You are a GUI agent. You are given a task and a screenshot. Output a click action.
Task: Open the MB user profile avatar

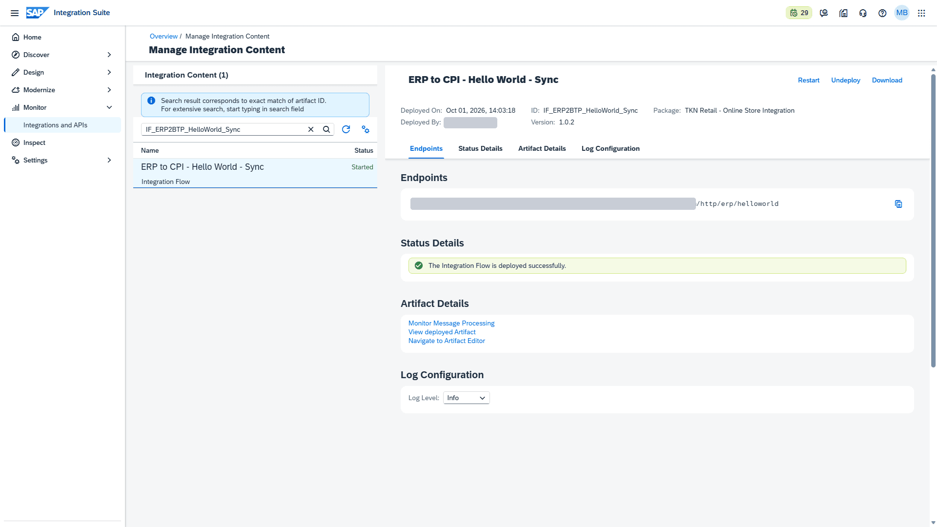coord(902,13)
